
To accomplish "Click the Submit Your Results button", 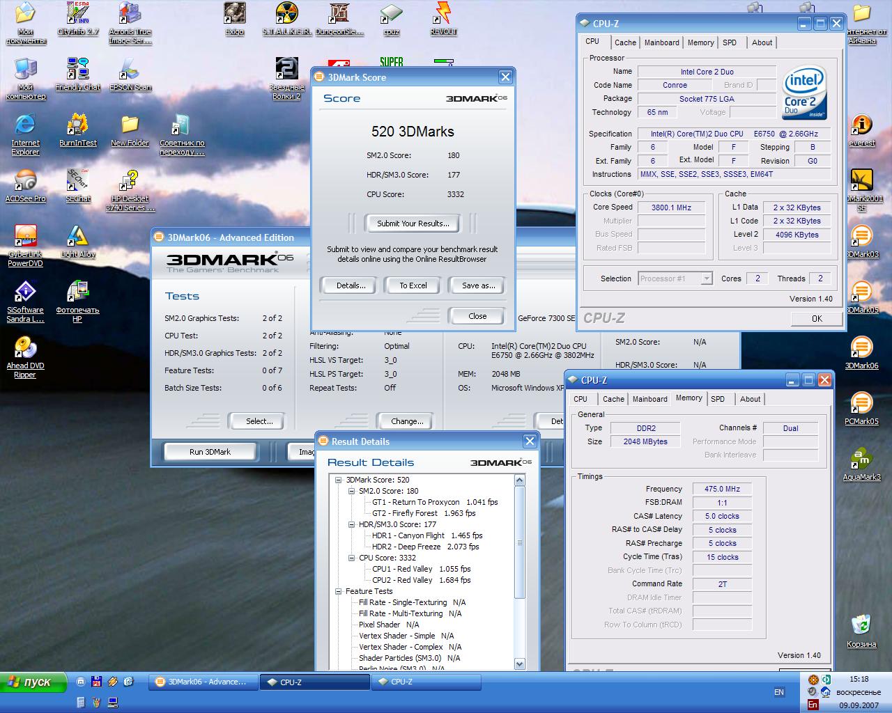I will tap(413, 224).
